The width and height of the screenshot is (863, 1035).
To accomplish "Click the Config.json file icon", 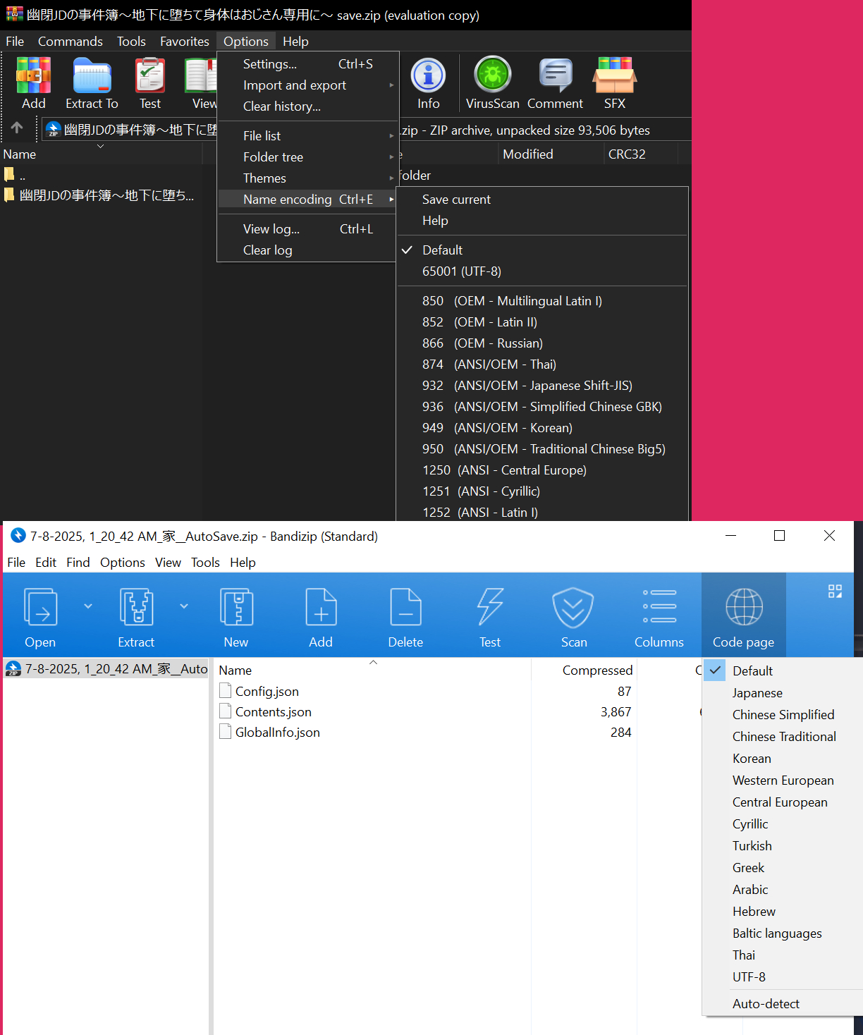I will pyautogui.click(x=225, y=691).
